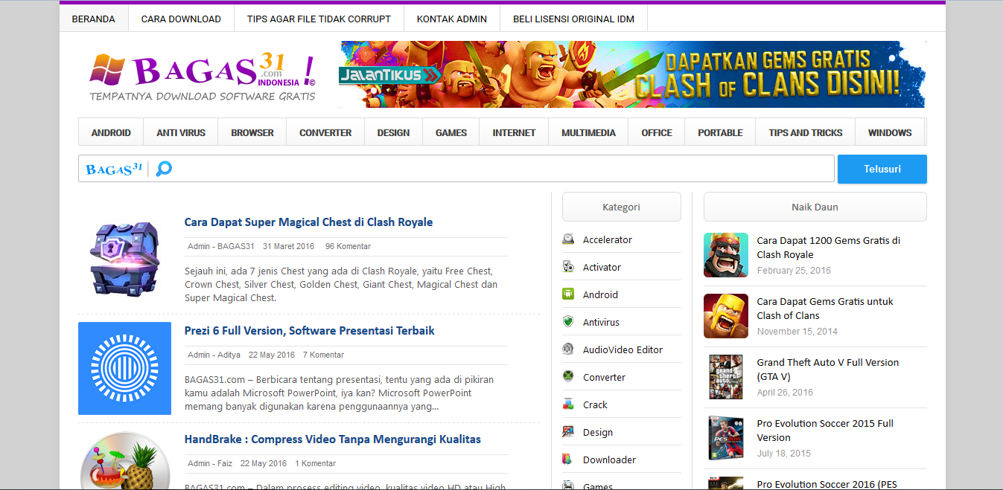Click the Clash of Clans JalanTikus banner
This screenshot has height=490, width=1003.
[x=632, y=74]
